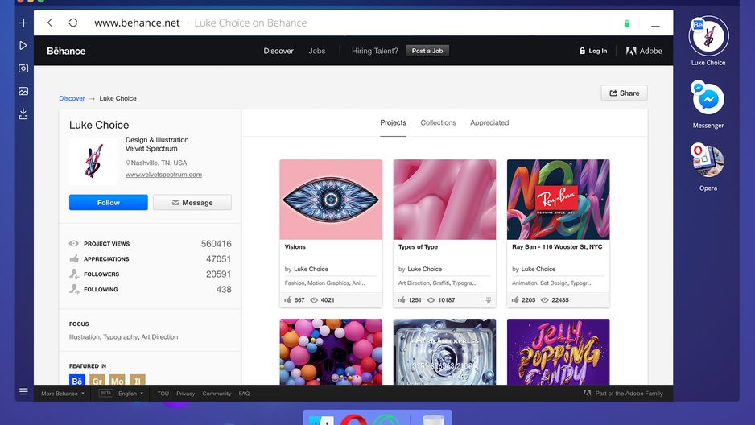
Task: Expand the English language dropdown
Action: click(x=130, y=394)
